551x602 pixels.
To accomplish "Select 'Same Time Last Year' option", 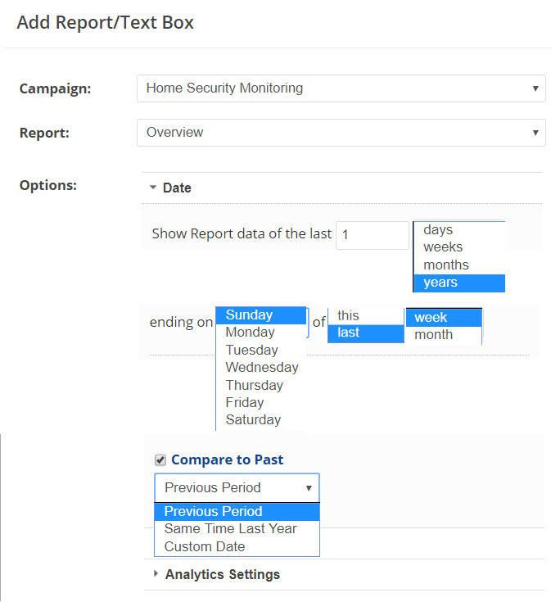I will click(230, 529).
